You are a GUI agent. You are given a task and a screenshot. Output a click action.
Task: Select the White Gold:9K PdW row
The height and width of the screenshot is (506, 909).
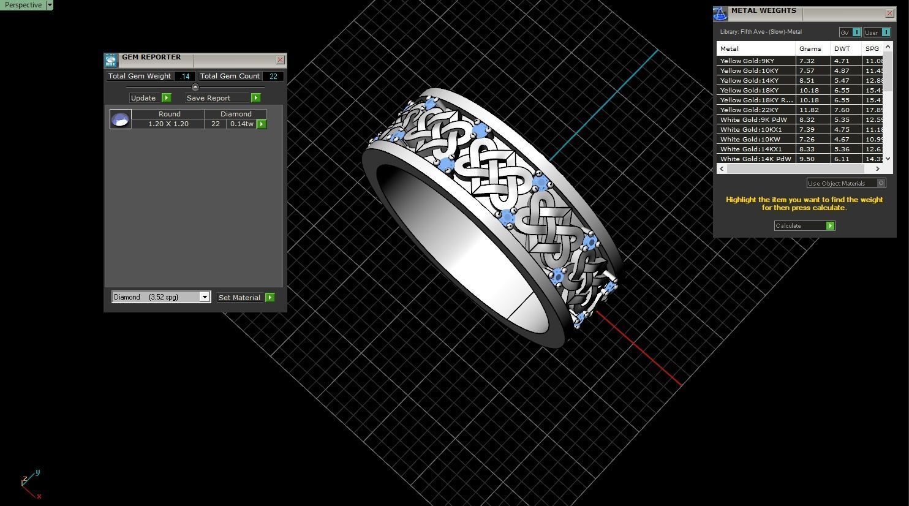point(800,119)
